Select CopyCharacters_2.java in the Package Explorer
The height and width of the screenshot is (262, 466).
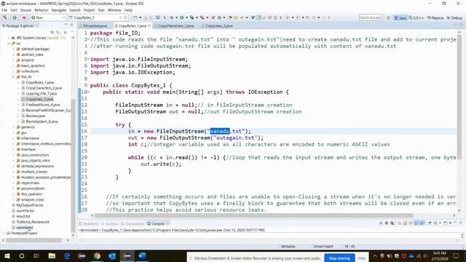[44, 88]
